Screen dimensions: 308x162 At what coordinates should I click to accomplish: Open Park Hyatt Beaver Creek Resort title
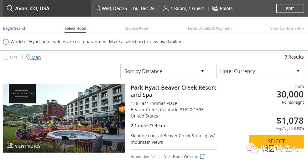[174, 91]
